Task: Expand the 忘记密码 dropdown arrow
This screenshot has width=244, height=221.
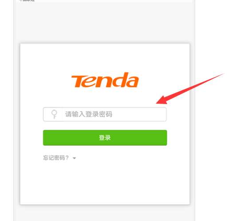Action: click(75, 158)
